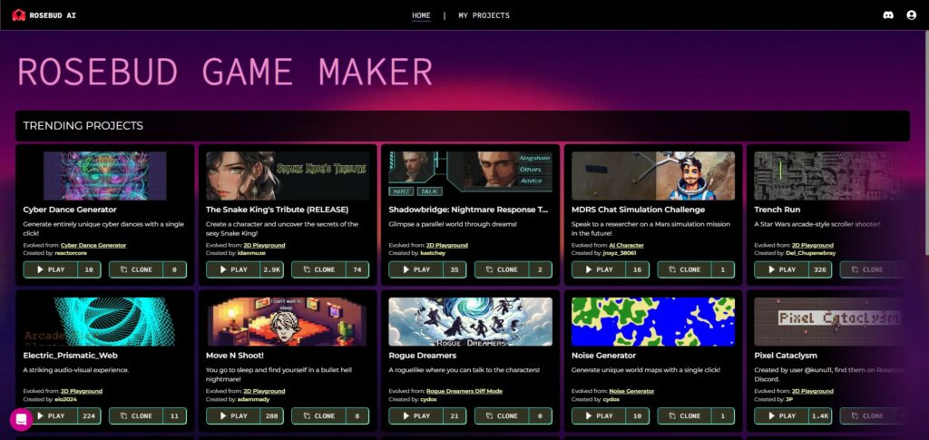Viewport: 929px width, 440px height.
Task: Open the user account profile icon
Action: click(911, 15)
